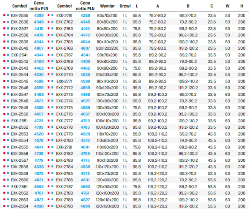
Task: Click price 4785 next to EXK-2778
Action: coord(85,127)
